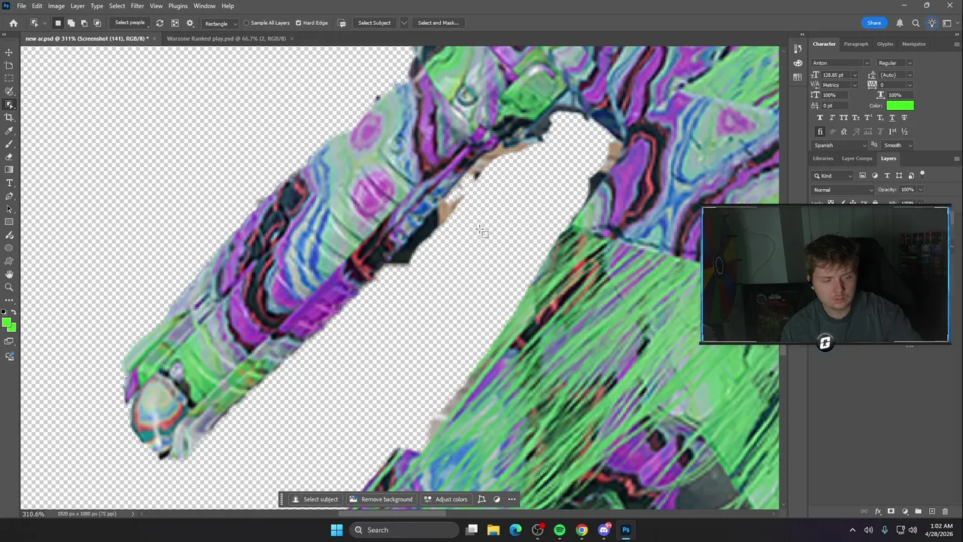Choose Subtract from selection mode

coord(84,23)
